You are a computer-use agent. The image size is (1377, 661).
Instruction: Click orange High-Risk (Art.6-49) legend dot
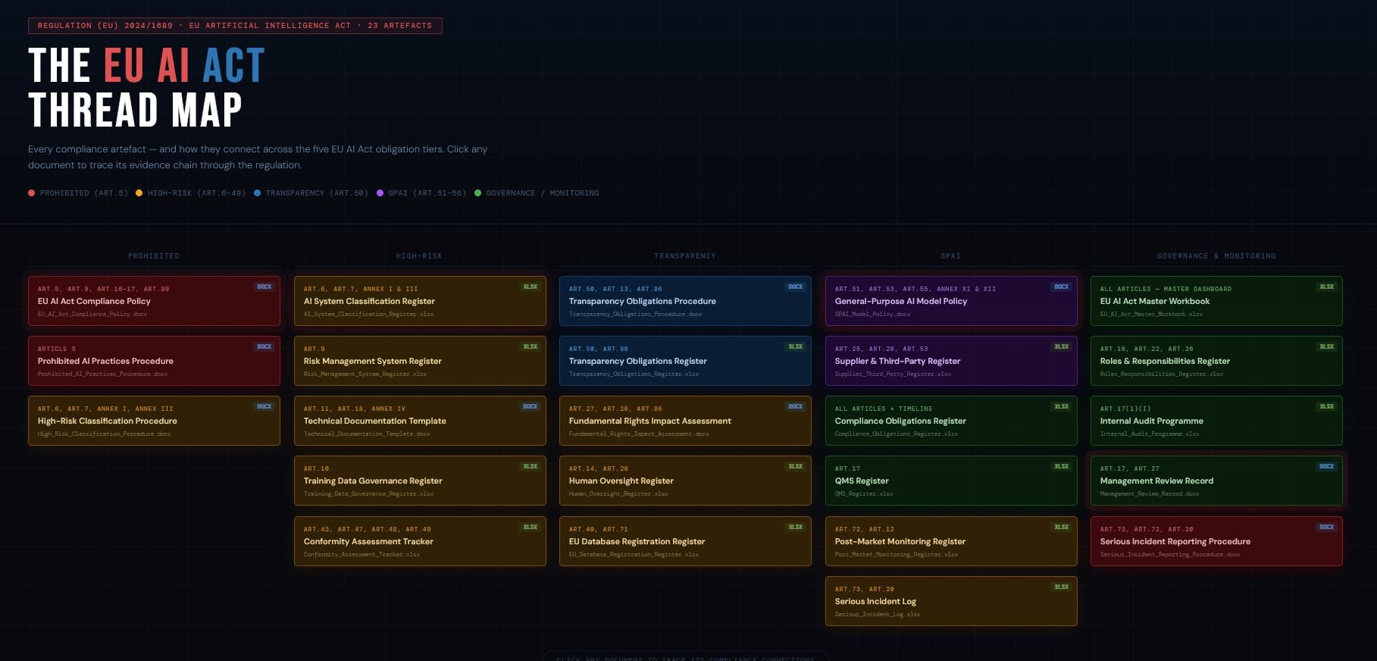point(139,193)
